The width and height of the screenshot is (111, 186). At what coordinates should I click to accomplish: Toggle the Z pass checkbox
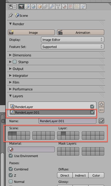11,175
